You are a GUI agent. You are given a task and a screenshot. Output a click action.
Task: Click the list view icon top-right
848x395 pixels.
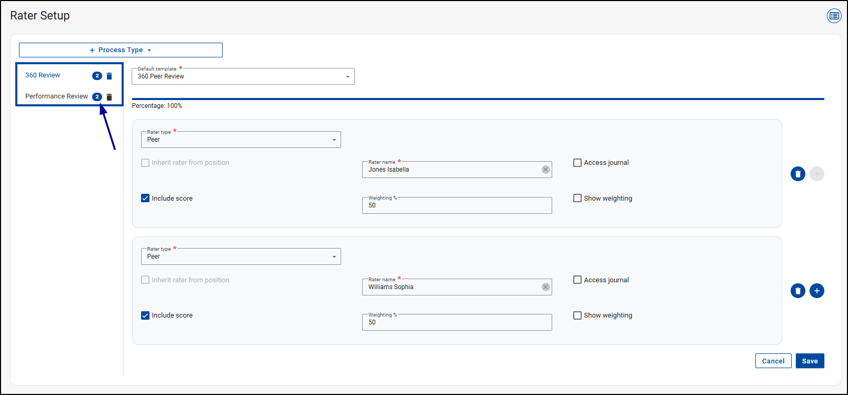[x=834, y=16]
